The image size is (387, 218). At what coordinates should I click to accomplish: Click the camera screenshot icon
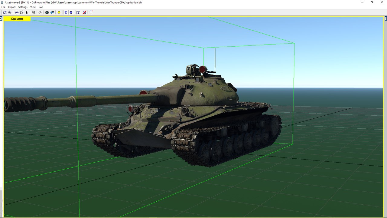coord(47,12)
